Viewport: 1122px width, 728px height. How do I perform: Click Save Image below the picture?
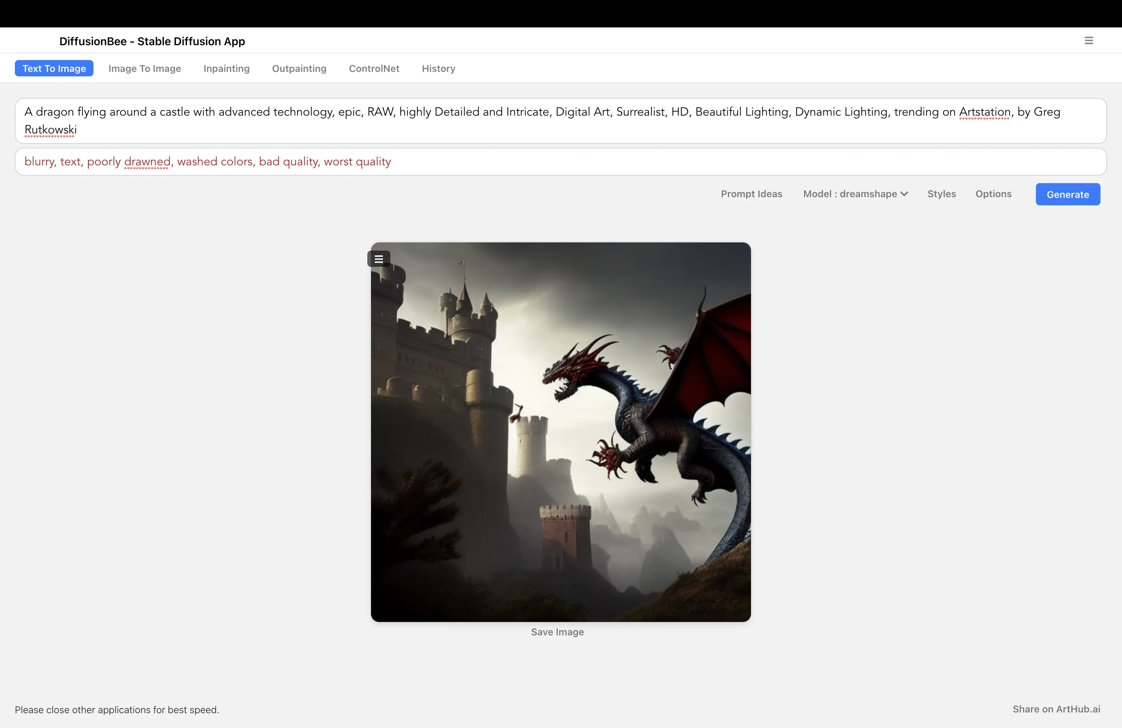557,632
